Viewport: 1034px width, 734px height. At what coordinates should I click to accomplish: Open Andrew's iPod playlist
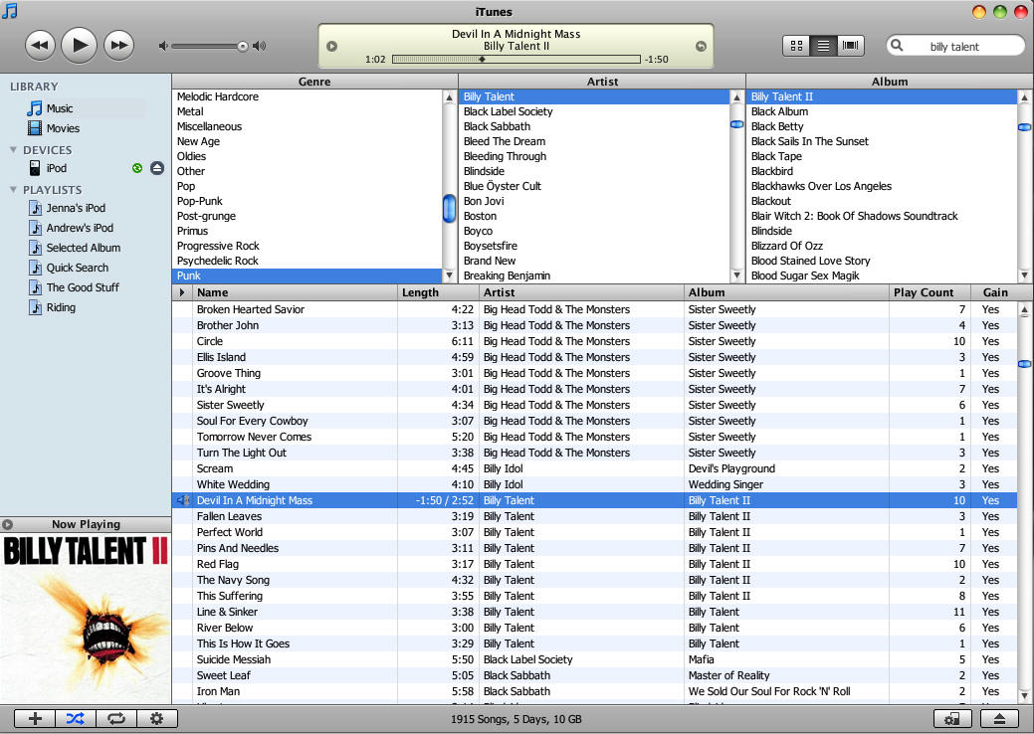point(80,228)
